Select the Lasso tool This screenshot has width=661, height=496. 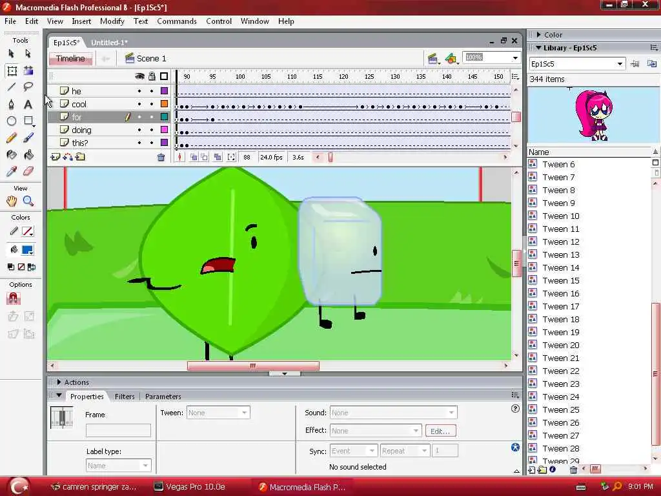pyautogui.click(x=28, y=87)
